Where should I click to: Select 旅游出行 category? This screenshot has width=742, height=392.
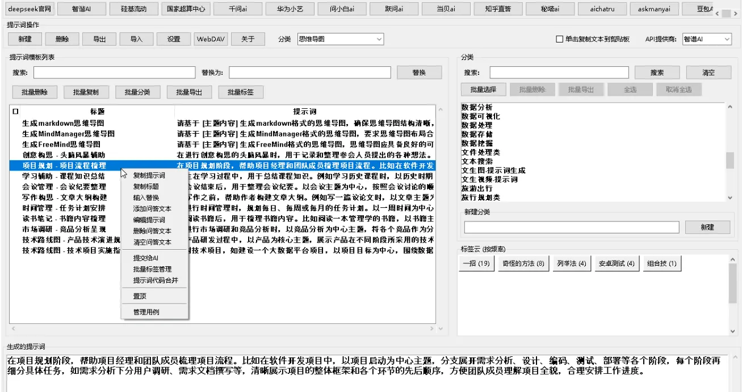(477, 189)
